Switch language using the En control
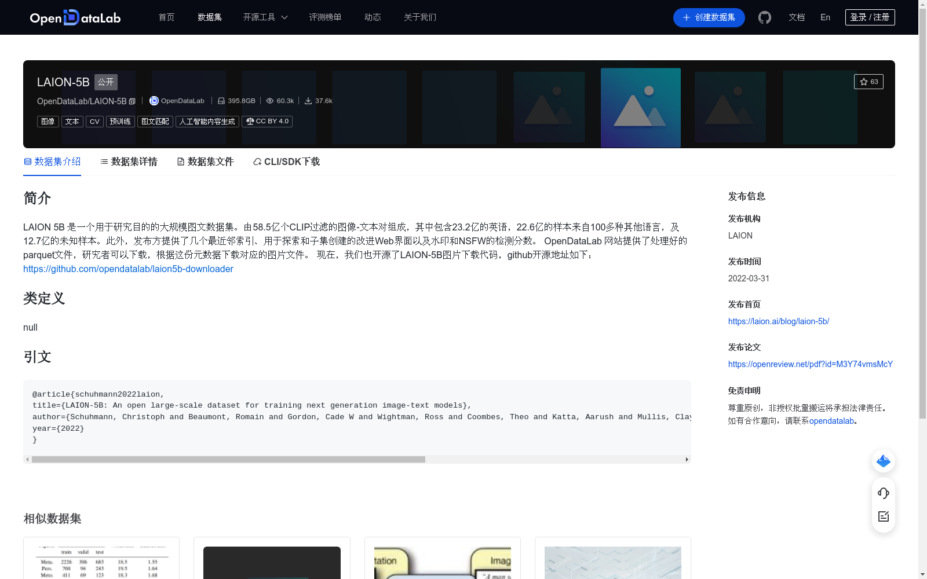927x579 pixels. tap(825, 17)
